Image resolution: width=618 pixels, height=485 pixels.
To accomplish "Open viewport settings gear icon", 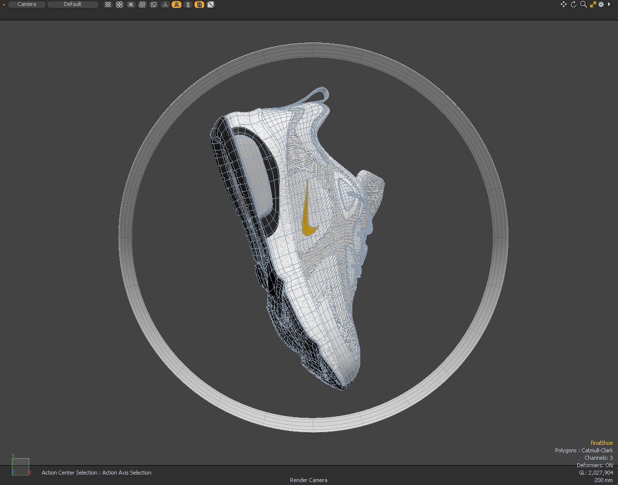I will click(x=601, y=4).
